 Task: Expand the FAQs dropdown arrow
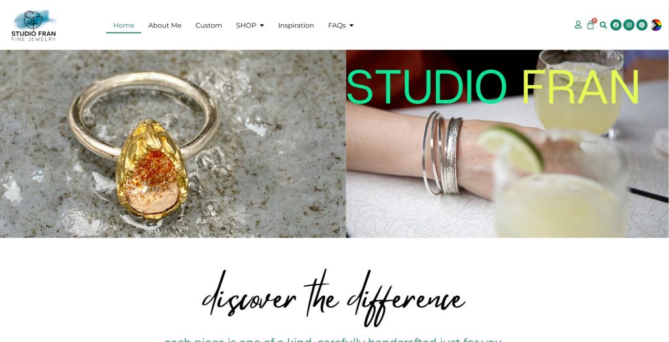[x=351, y=25]
